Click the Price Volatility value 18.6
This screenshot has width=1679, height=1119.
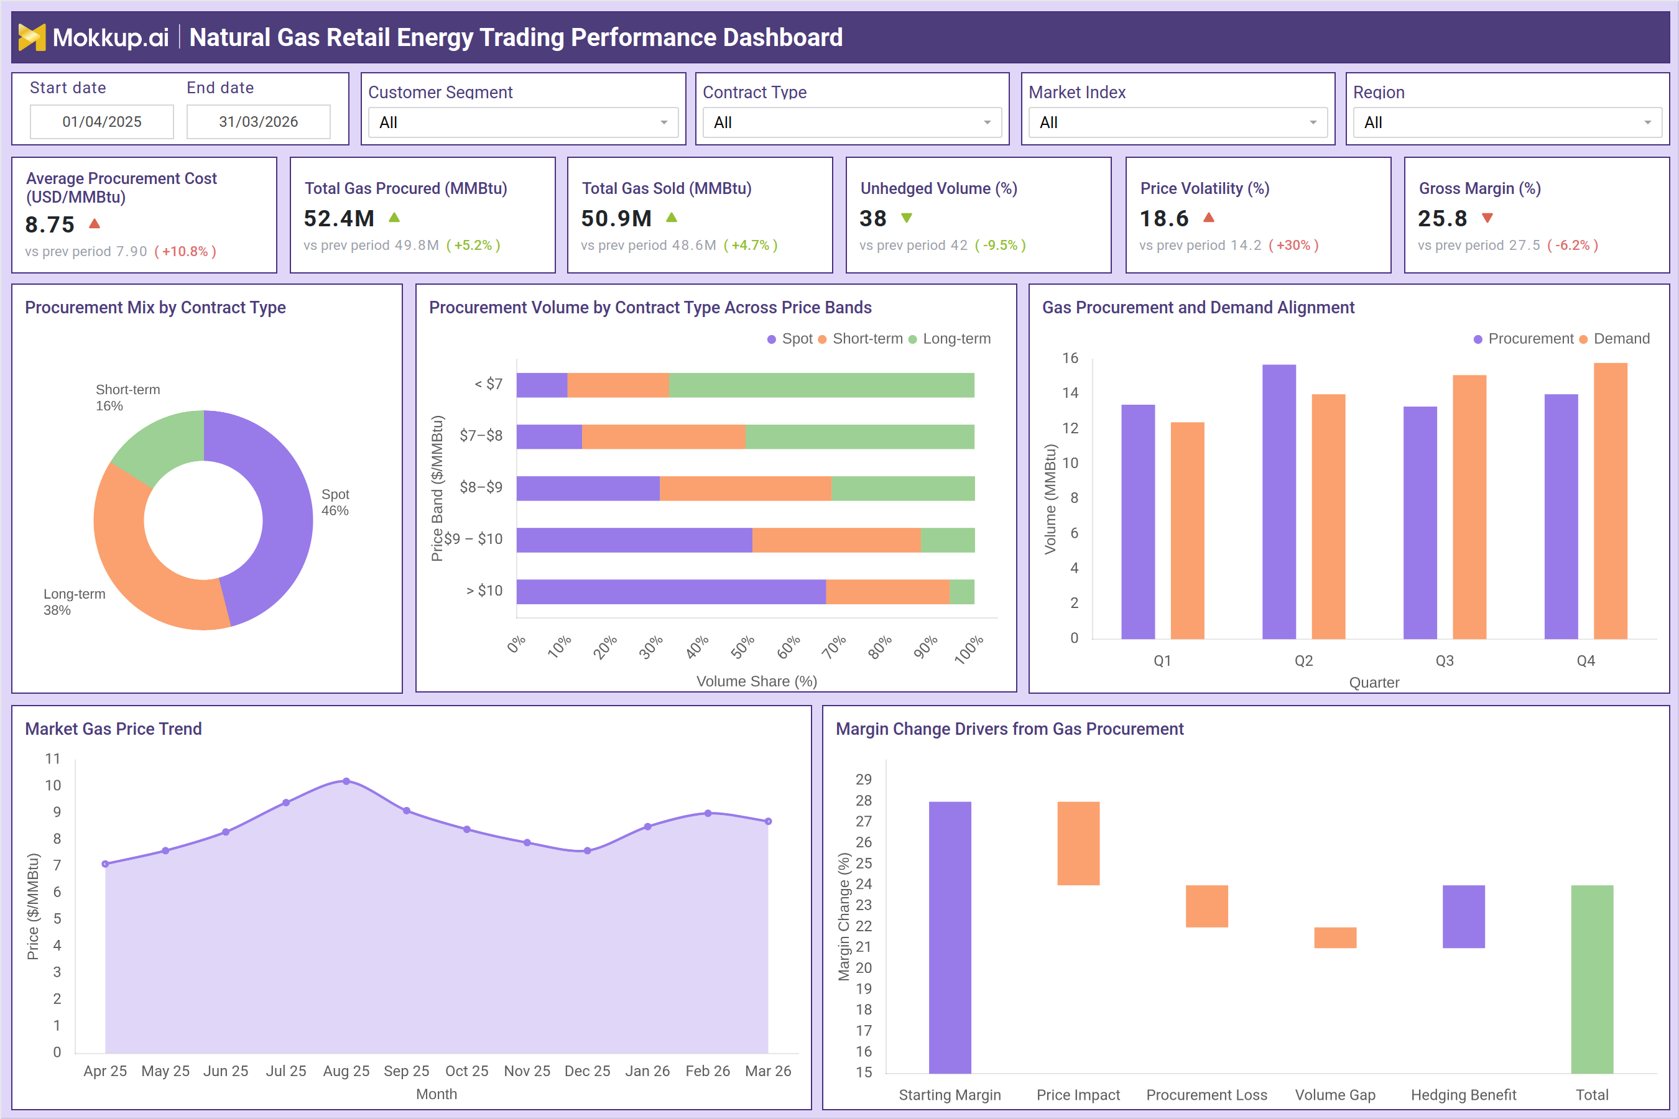1164,218
